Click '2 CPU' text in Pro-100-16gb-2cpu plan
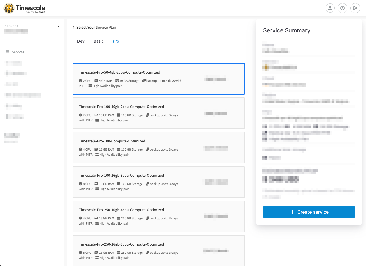366x266 pixels. click(87, 115)
